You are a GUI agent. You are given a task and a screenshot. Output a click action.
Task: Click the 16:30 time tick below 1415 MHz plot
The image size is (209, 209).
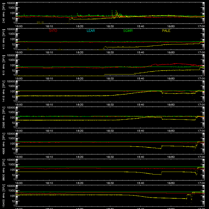[110, 105]
